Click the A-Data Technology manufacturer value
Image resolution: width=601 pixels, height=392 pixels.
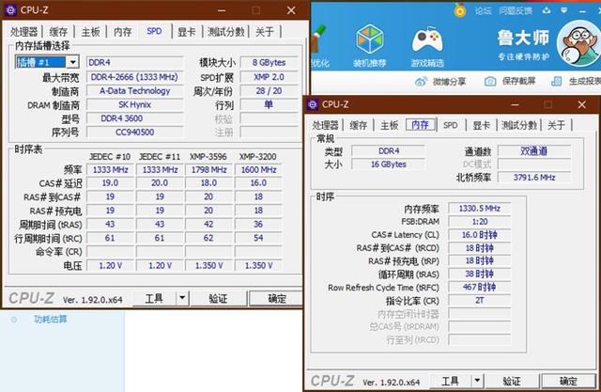pos(134,91)
